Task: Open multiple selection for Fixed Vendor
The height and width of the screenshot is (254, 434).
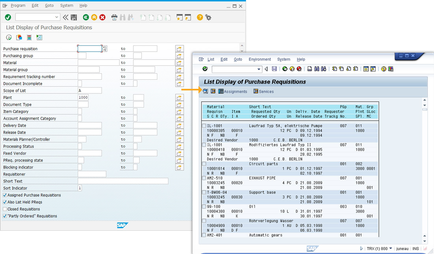Action: point(180,153)
